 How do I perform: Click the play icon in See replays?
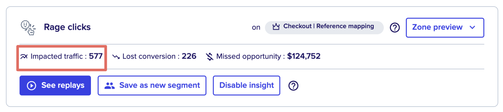pos(32,85)
